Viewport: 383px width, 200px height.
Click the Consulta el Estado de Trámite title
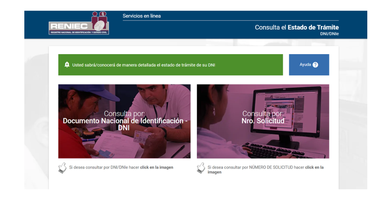click(x=297, y=27)
